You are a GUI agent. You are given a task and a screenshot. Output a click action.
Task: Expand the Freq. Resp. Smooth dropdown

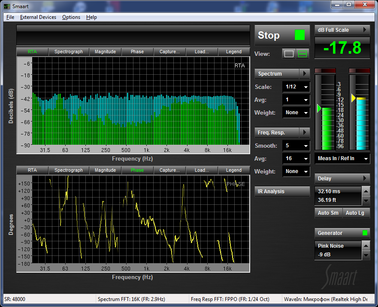(296, 146)
